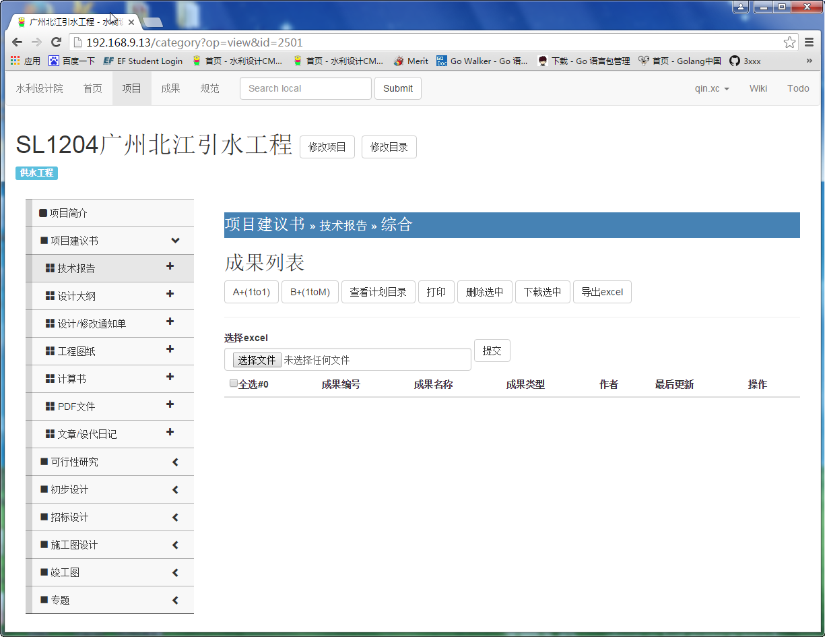Click the plus icon beside 技术报告

[170, 266]
